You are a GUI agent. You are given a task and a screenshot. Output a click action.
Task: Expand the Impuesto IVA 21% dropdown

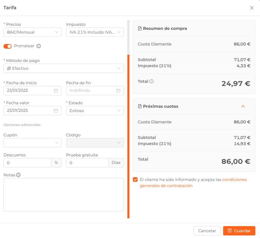click(95, 32)
